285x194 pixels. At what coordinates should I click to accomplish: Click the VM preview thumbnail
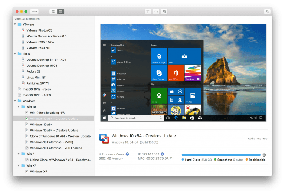coord(183,72)
